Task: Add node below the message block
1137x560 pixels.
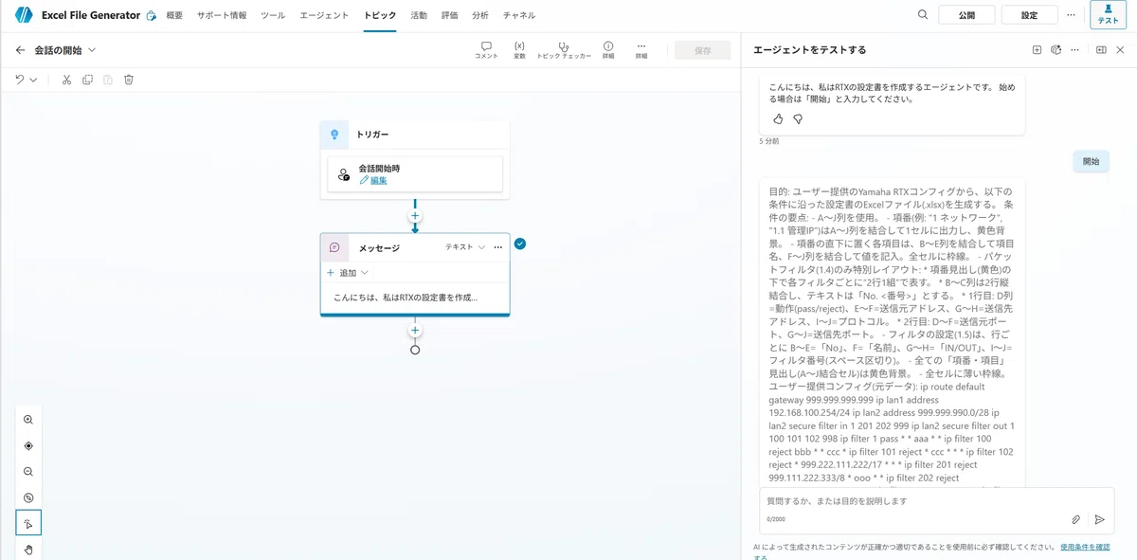Action: tap(415, 331)
